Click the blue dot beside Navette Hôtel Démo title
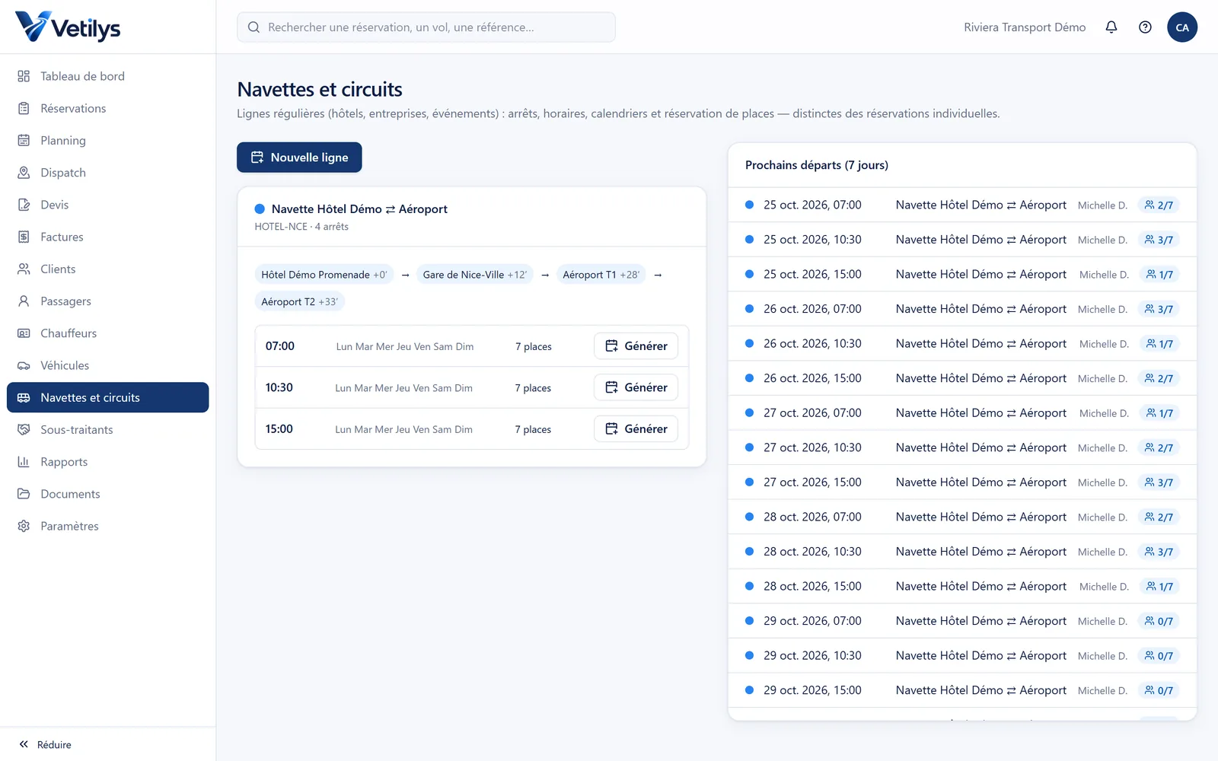The image size is (1218, 761). (260, 209)
